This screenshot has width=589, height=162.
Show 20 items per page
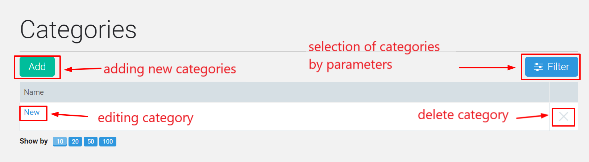coord(75,141)
